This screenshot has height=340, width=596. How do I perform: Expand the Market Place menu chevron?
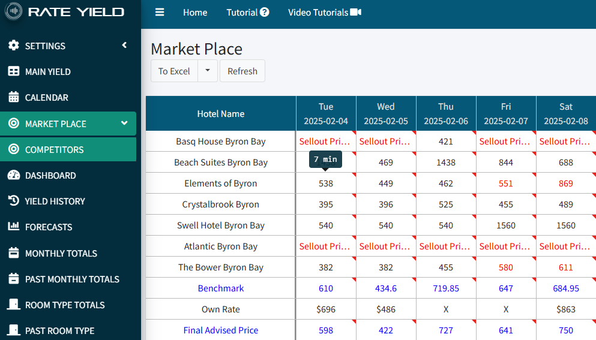(x=124, y=124)
